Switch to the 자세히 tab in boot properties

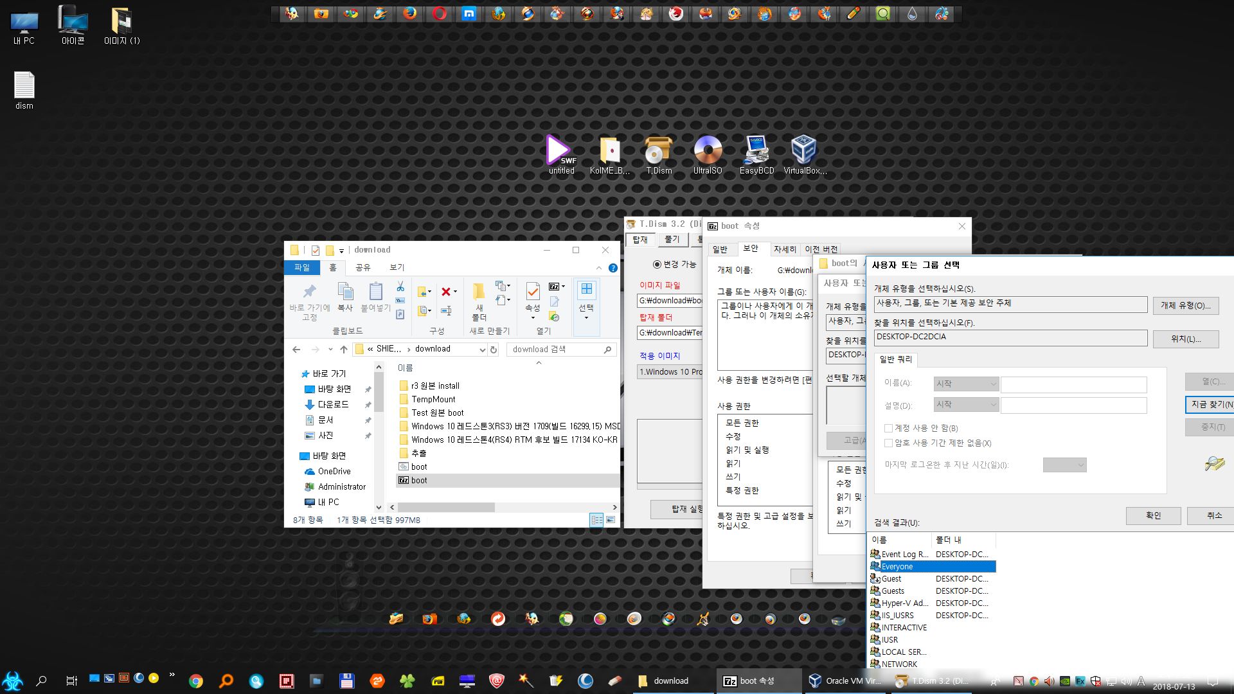point(785,249)
